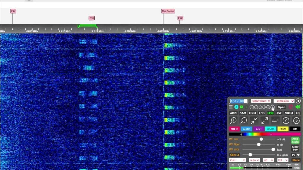Click the orange More button
The height and width of the screenshot is (170, 303).
pyautogui.click(x=296, y=160)
